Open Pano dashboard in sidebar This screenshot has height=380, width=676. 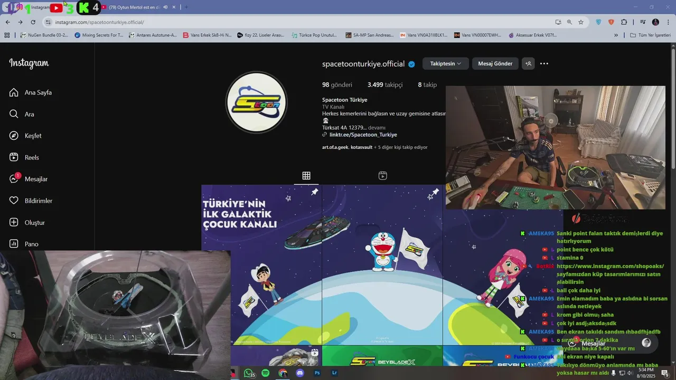24,244
